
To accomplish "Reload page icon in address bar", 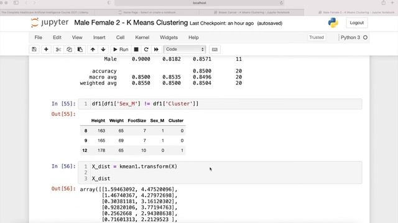I will 281,2.
